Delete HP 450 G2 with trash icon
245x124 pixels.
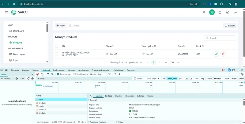point(223,54)
